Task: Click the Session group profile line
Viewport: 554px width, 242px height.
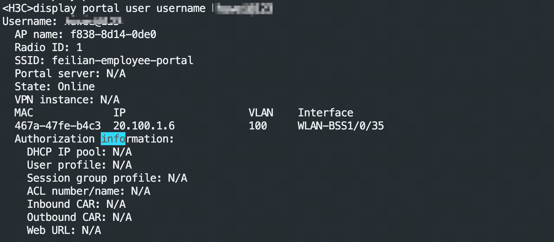Action: 107,178
